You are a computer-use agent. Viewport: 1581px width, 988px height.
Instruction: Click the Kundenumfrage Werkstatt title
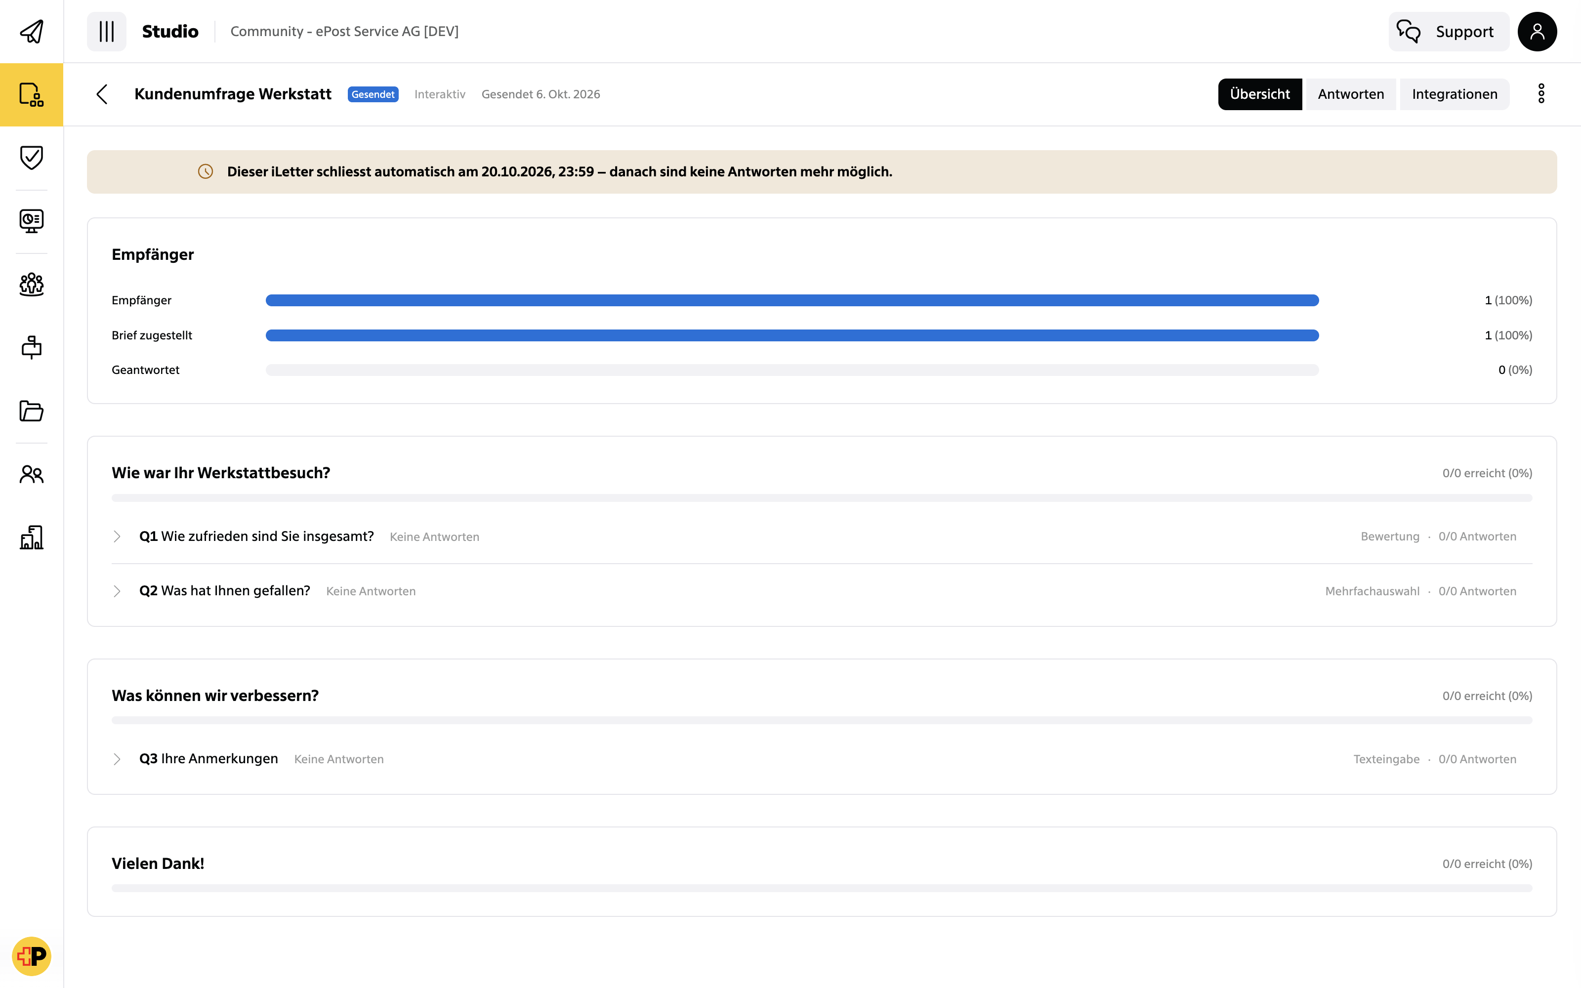pos(233,94)
